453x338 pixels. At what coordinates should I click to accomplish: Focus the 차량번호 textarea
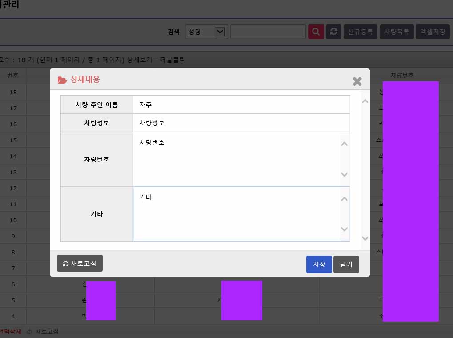237,159
